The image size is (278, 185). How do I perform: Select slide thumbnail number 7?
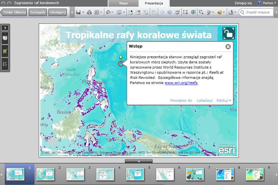click(195, 174)
